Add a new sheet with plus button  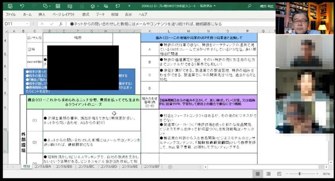(x=170, y=167)
